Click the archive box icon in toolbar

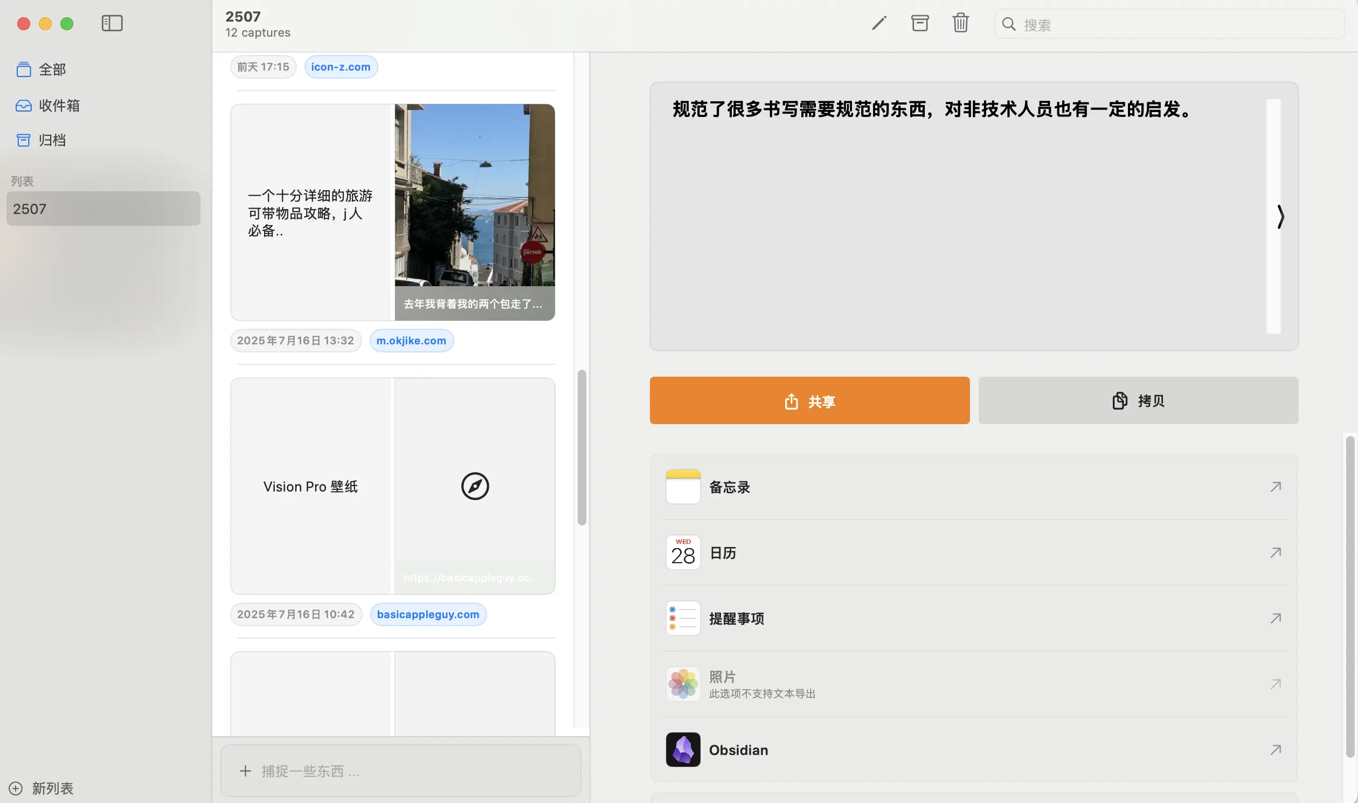click(x=920, y=23)
